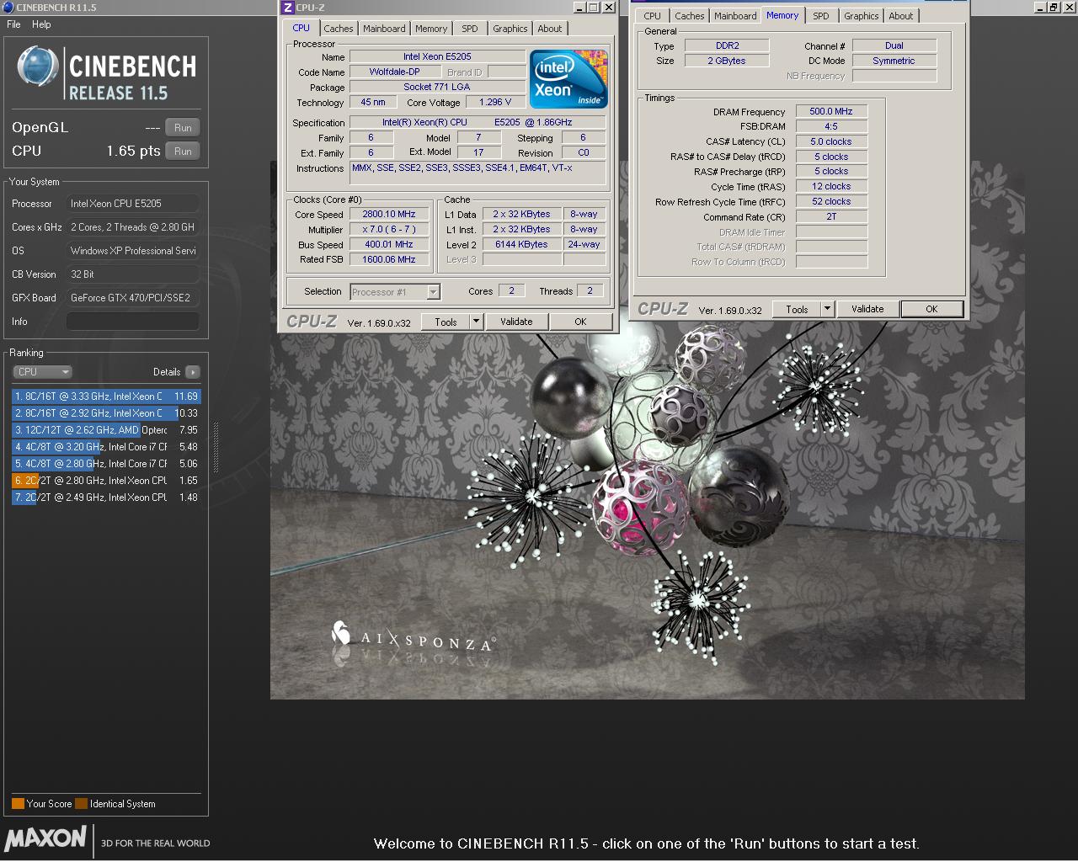Switch to Graphics tab in left CPU-Z window
1078x862 pixels.
(x=510, y=29)
